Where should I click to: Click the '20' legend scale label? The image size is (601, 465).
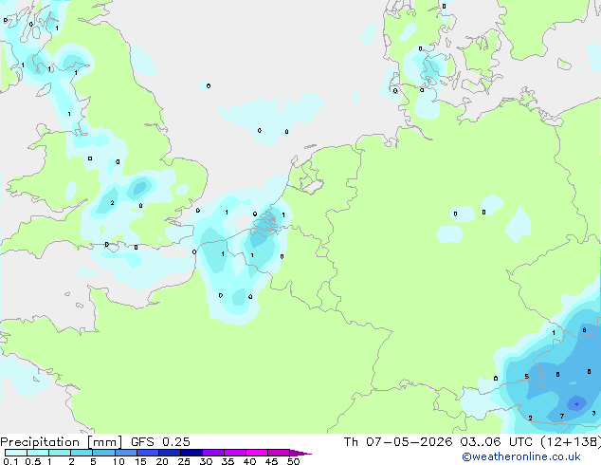pyautogui.click(x=162, y=461)
